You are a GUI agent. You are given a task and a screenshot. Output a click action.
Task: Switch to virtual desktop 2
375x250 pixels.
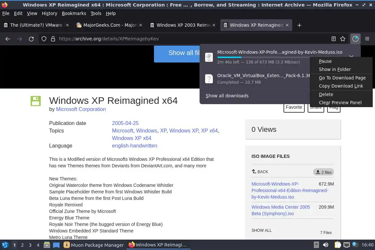22,245
